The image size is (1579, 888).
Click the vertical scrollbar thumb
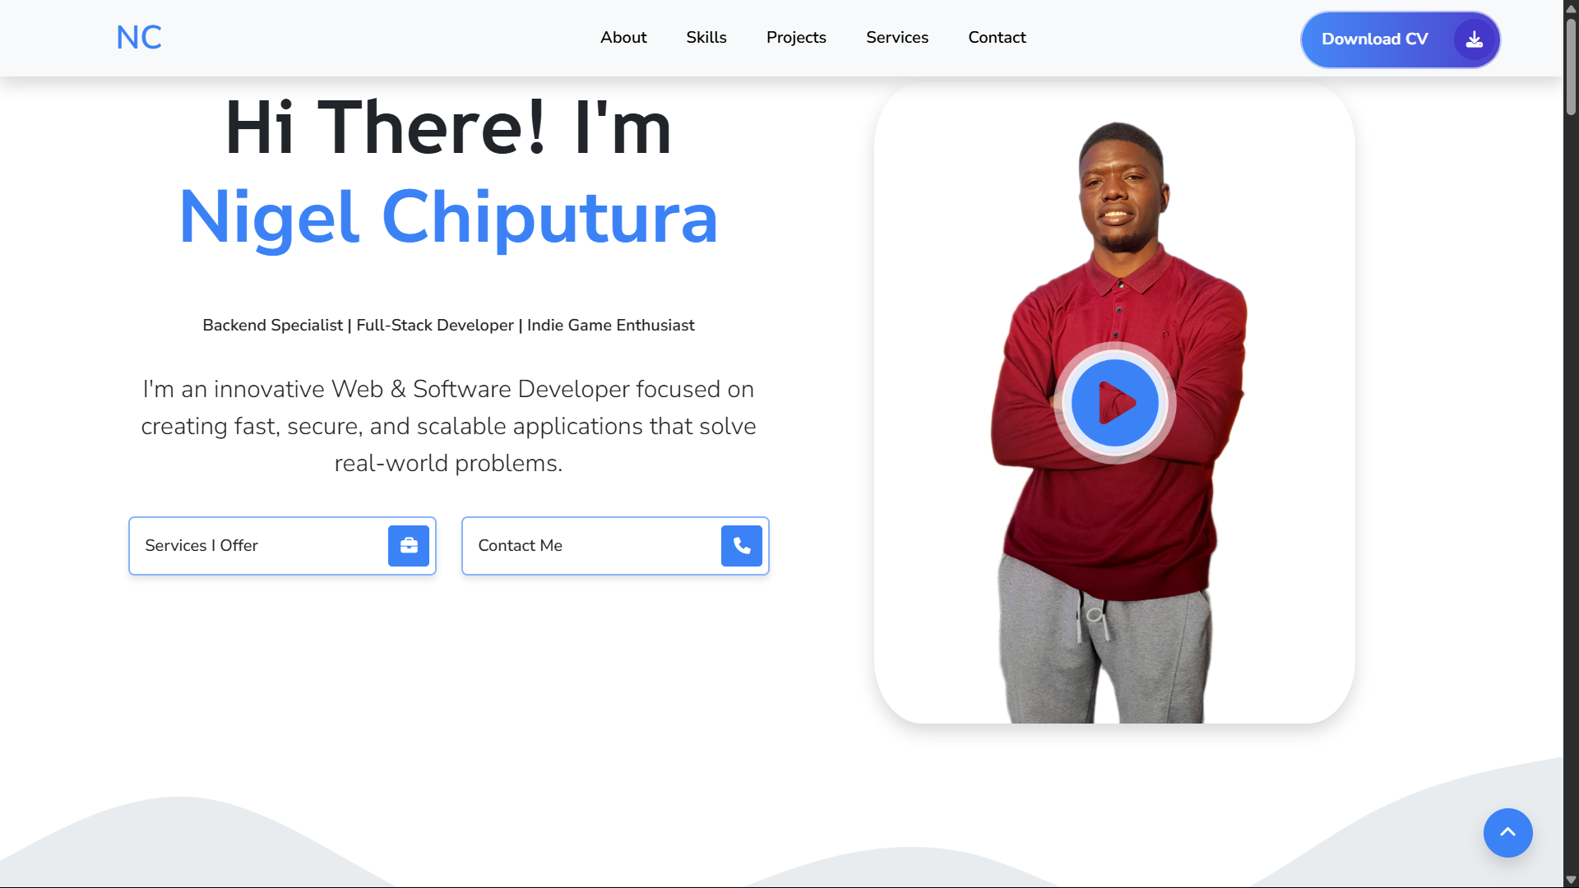pos(1571,66)
